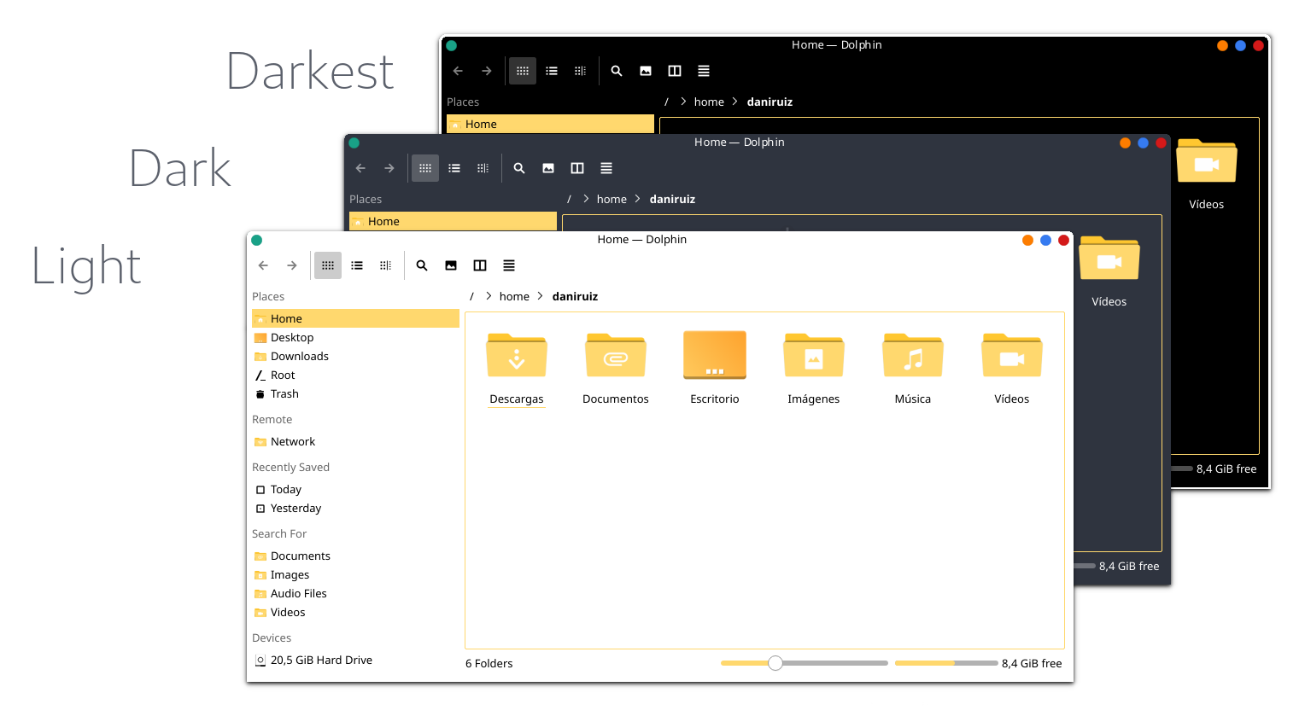Click the search icon in the Darkest window
Screen dimensions: 1305x716
coord(617,71)
